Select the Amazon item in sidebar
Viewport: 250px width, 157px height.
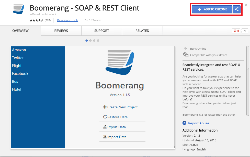point(19,50)
